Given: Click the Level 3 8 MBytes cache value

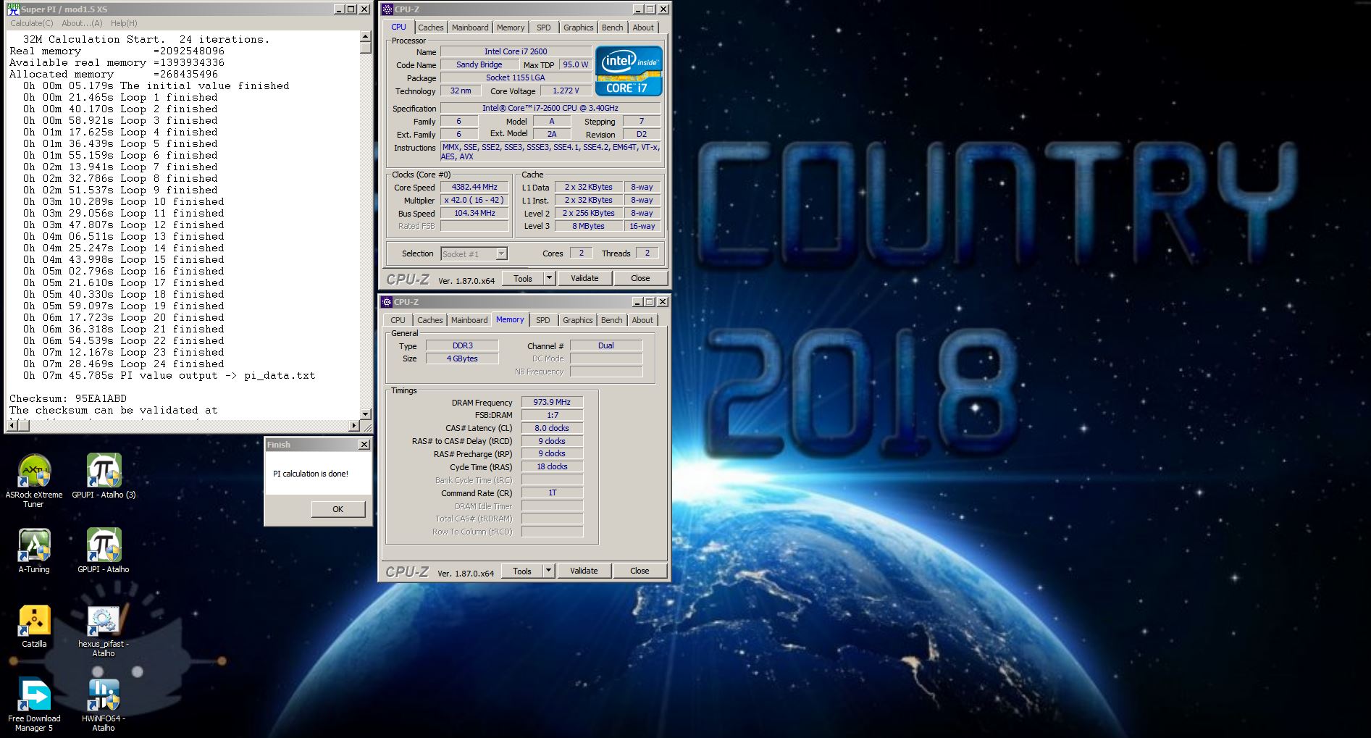Looking at the screenshot, I should click(x=588, y=226).
